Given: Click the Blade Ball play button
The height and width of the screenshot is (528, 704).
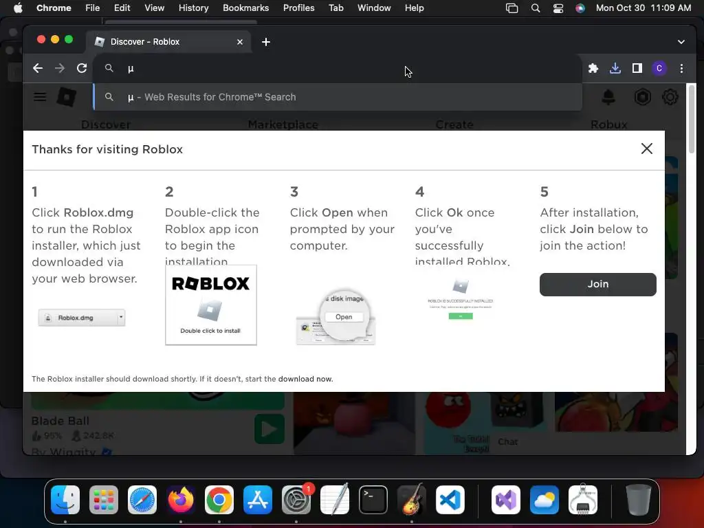Looking at the screenshot, I should 269,429.
